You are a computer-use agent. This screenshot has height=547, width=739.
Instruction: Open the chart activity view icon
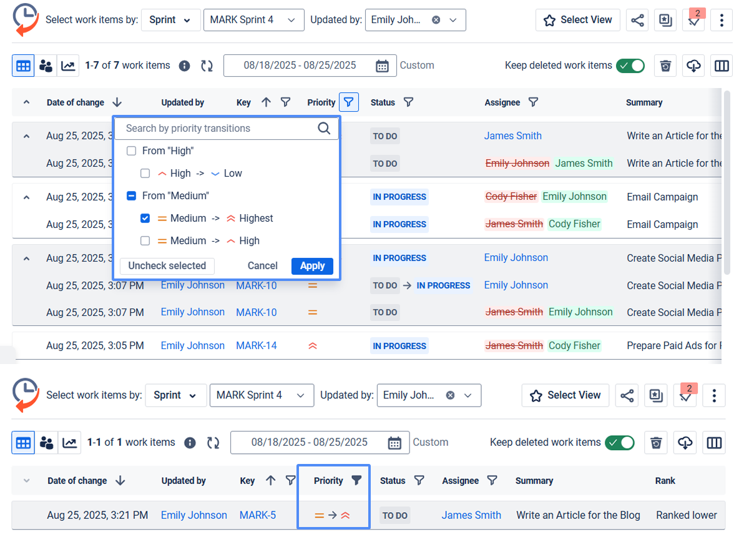69,66
